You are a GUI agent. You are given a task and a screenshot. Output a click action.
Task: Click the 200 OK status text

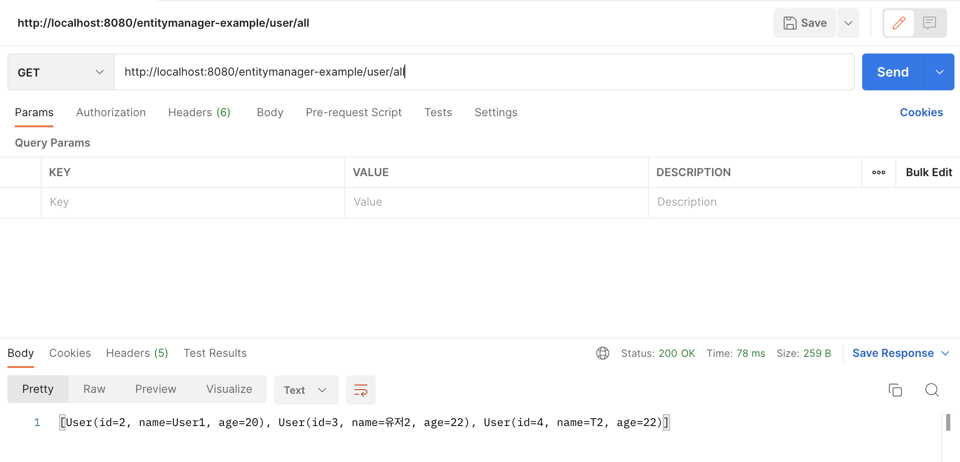pyautogui.click(x=677, y=353)
